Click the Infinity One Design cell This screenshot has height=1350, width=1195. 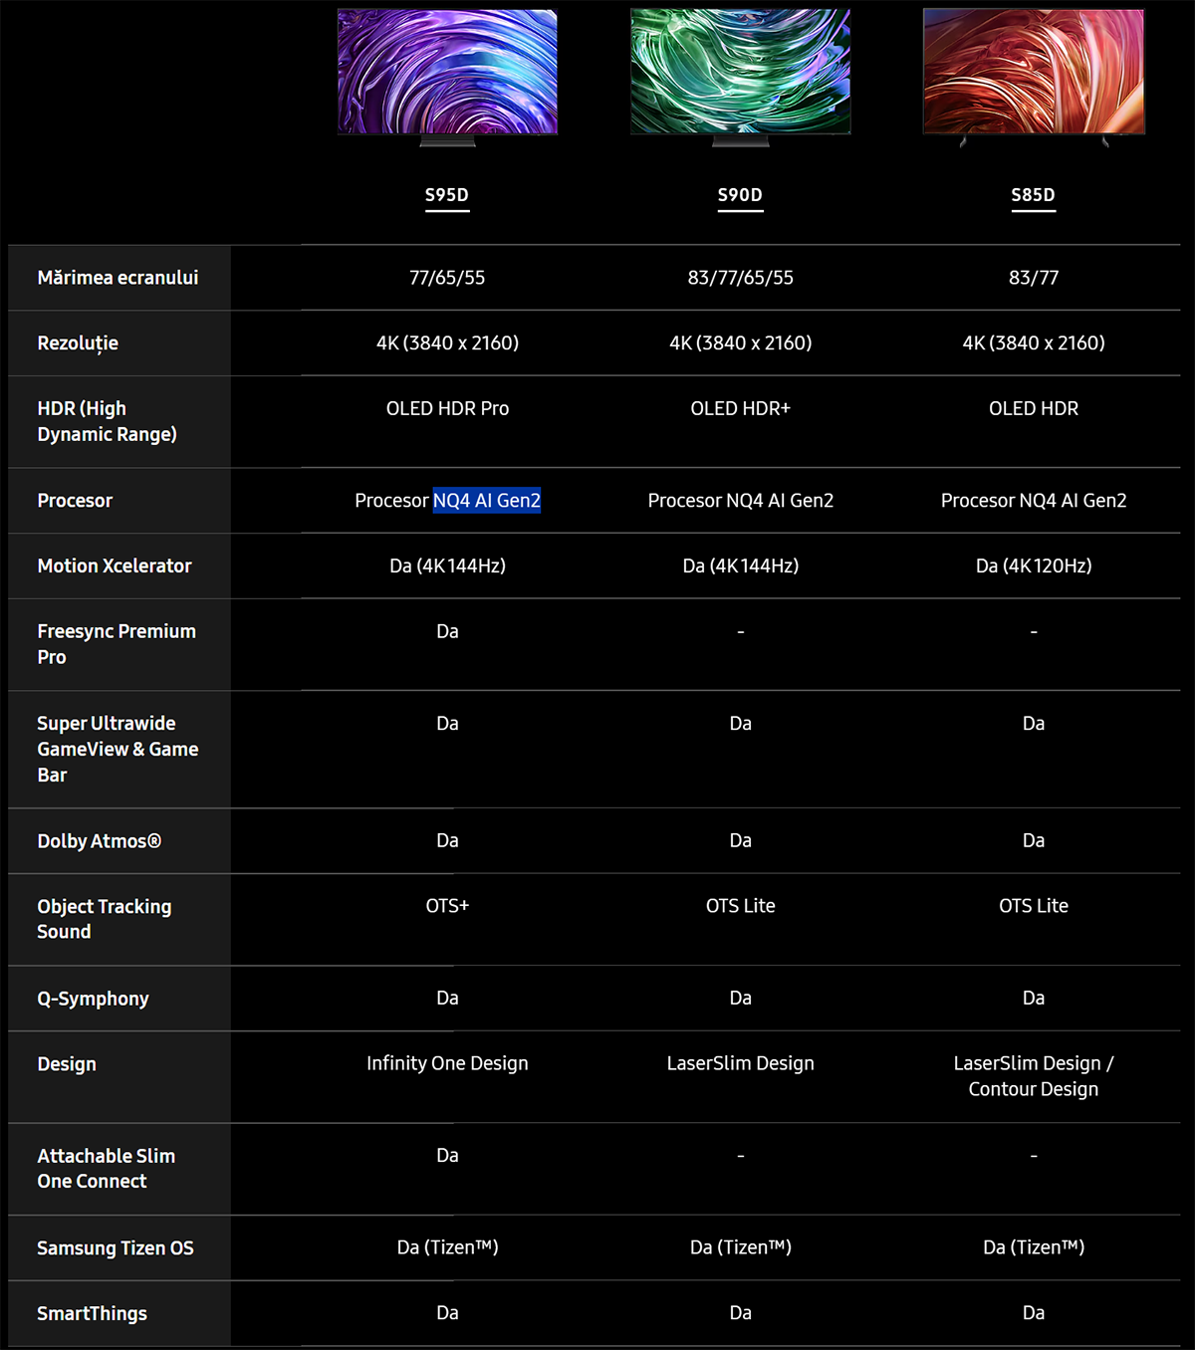pos(447,1063)
